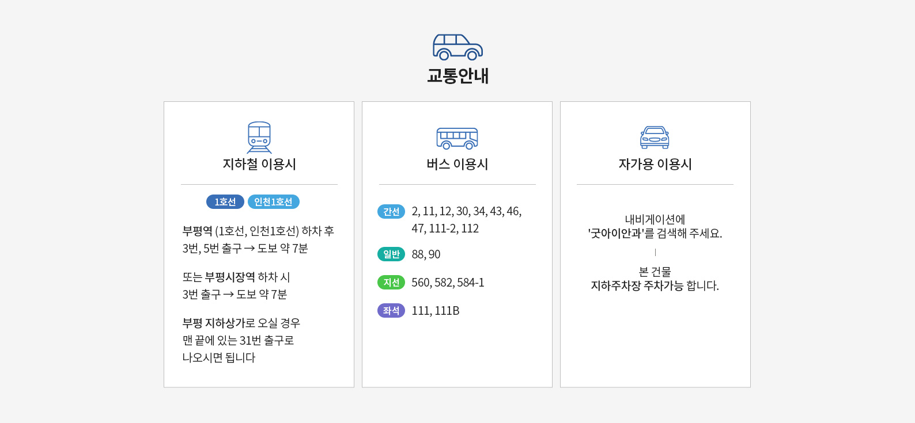
Task: Click the purple 좌석 bus badge
Action: tap(391, 311)
